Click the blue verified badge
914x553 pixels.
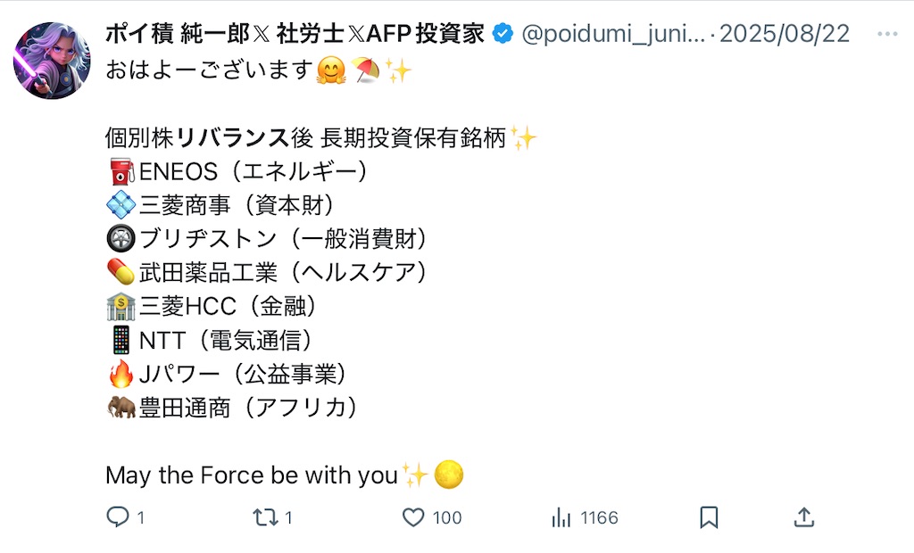tap(503, 35)
